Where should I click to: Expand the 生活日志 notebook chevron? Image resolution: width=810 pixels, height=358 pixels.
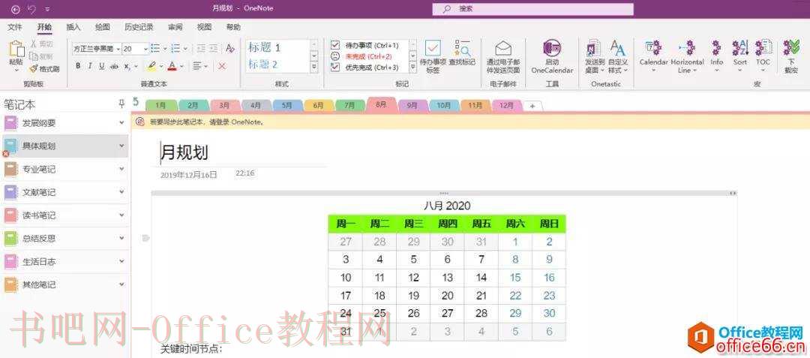(122, 261)
